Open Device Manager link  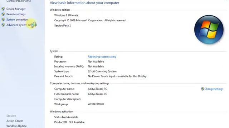16,9
